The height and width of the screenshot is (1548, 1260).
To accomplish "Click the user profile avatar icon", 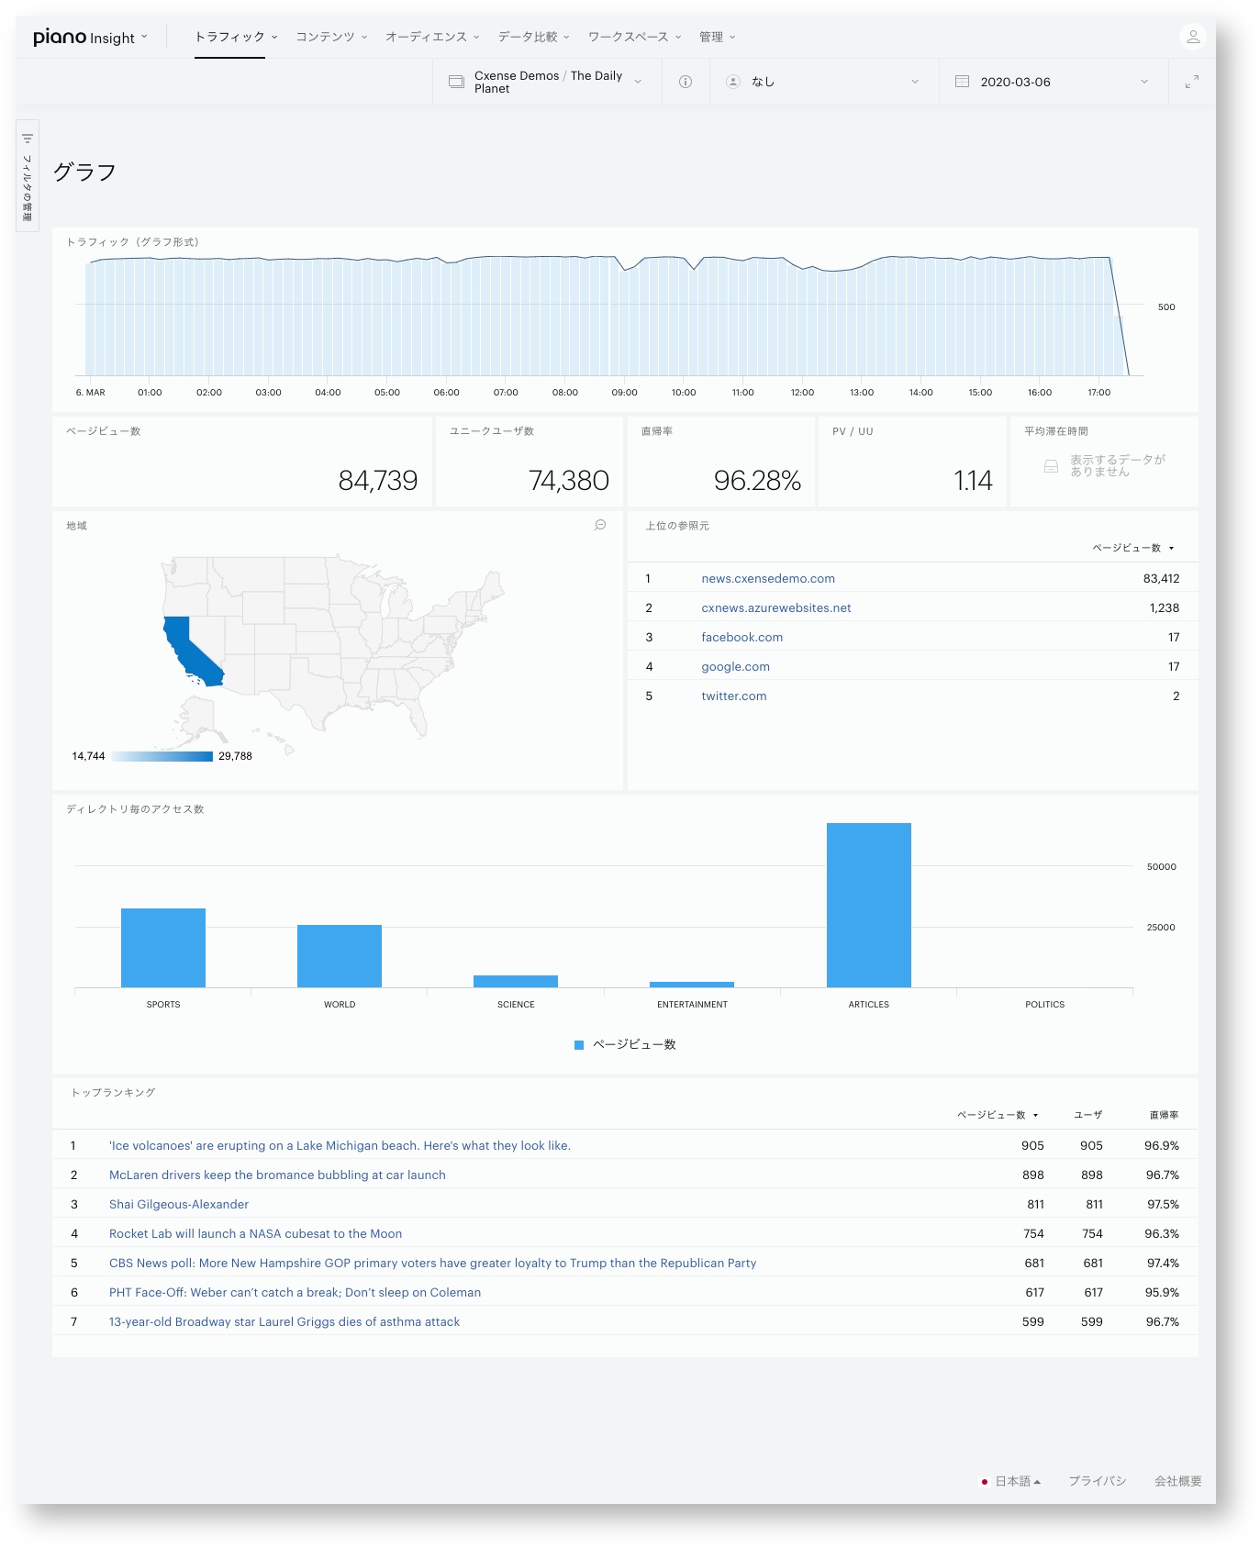I will (x=1193, y=37).
